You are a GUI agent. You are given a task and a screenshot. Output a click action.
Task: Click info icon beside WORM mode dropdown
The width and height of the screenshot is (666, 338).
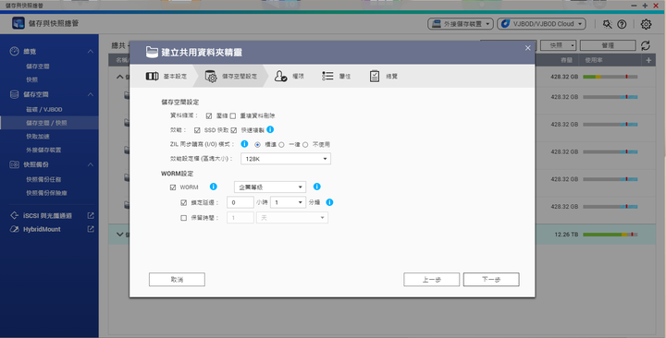pos(317,187)
